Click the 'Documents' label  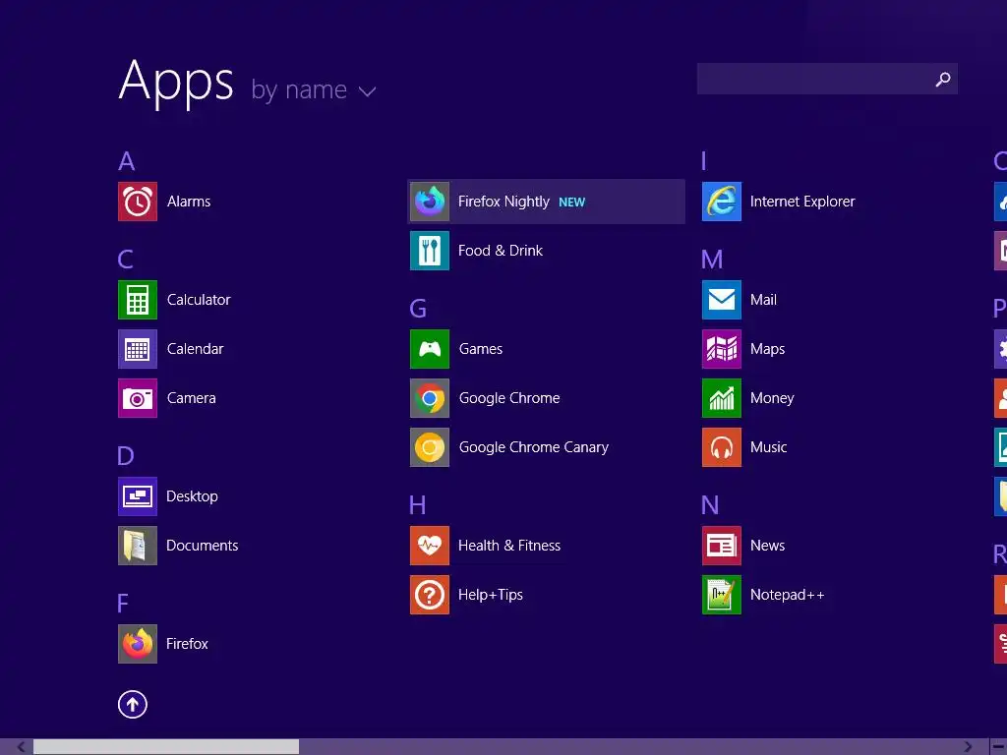click(x=203, y=546)
